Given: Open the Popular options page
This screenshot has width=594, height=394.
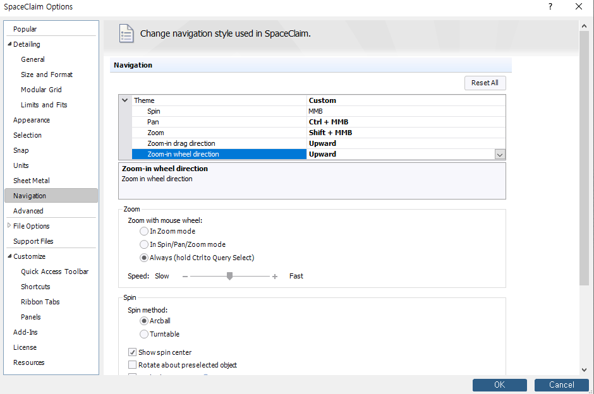Looking at the screenshot, I should [x=25, y=29].
